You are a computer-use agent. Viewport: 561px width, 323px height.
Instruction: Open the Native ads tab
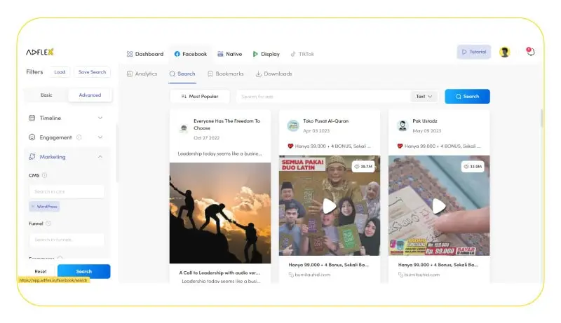point(230,54)
